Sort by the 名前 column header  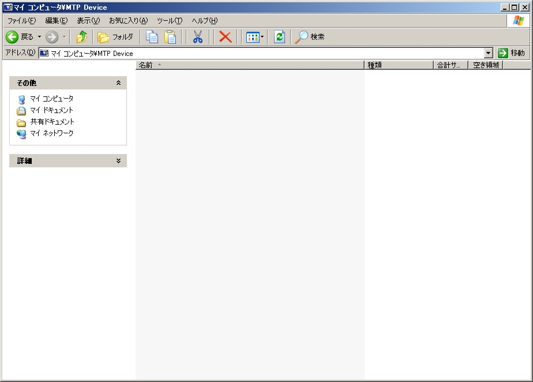click(x=250, y=65)
